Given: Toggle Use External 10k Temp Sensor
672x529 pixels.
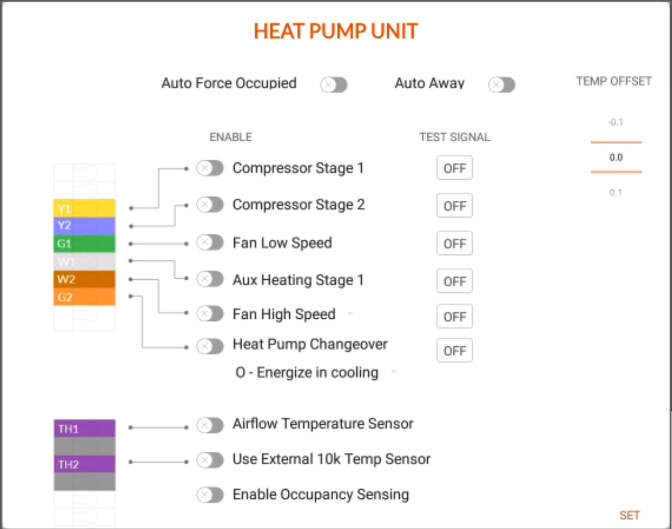Looking at the screenshot, I should (x=210, y=460).
